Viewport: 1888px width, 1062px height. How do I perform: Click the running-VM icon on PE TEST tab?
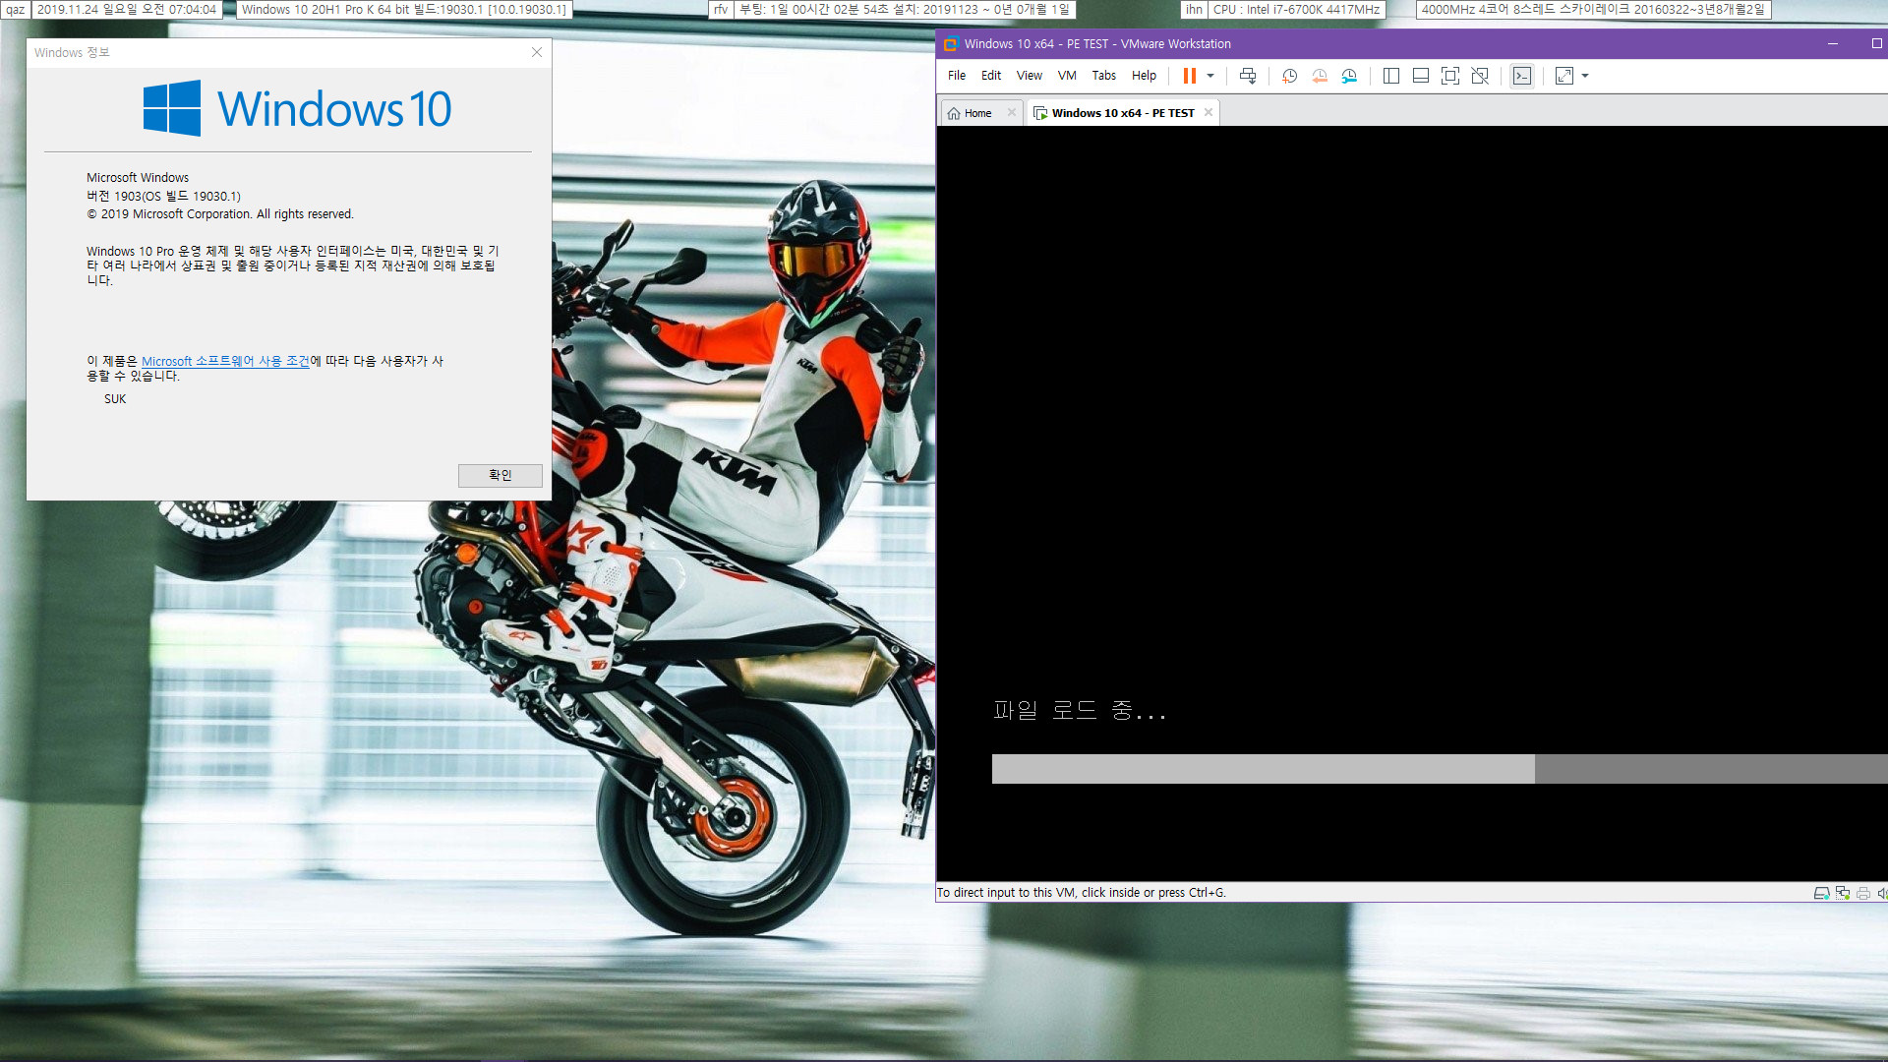(x=1040, y=113)
